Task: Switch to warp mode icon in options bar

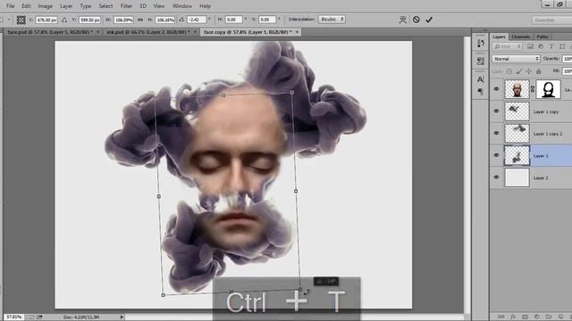Action: point(403,20)
